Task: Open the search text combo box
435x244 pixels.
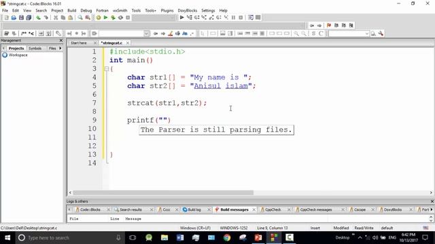Action: 349,33
